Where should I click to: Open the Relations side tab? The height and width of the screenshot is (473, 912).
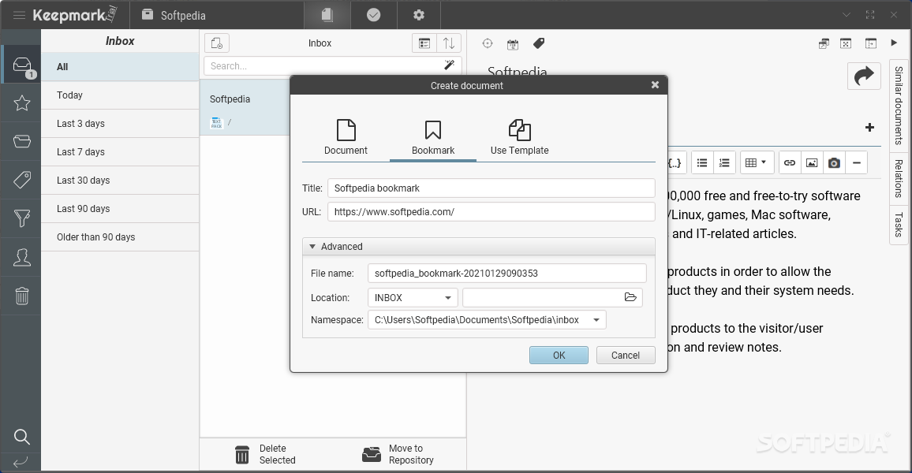pyautogui.click(x=899, y=178)
